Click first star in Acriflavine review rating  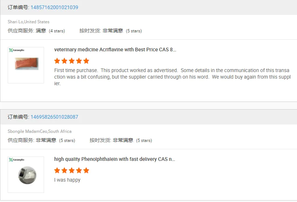57,61
